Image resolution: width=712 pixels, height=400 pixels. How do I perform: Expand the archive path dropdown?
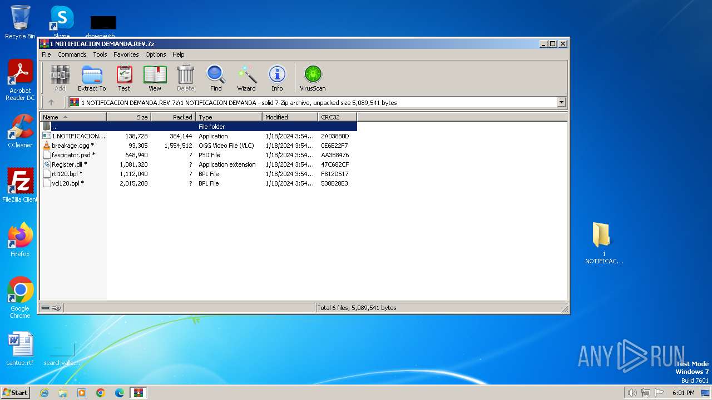tap(561, 102)
